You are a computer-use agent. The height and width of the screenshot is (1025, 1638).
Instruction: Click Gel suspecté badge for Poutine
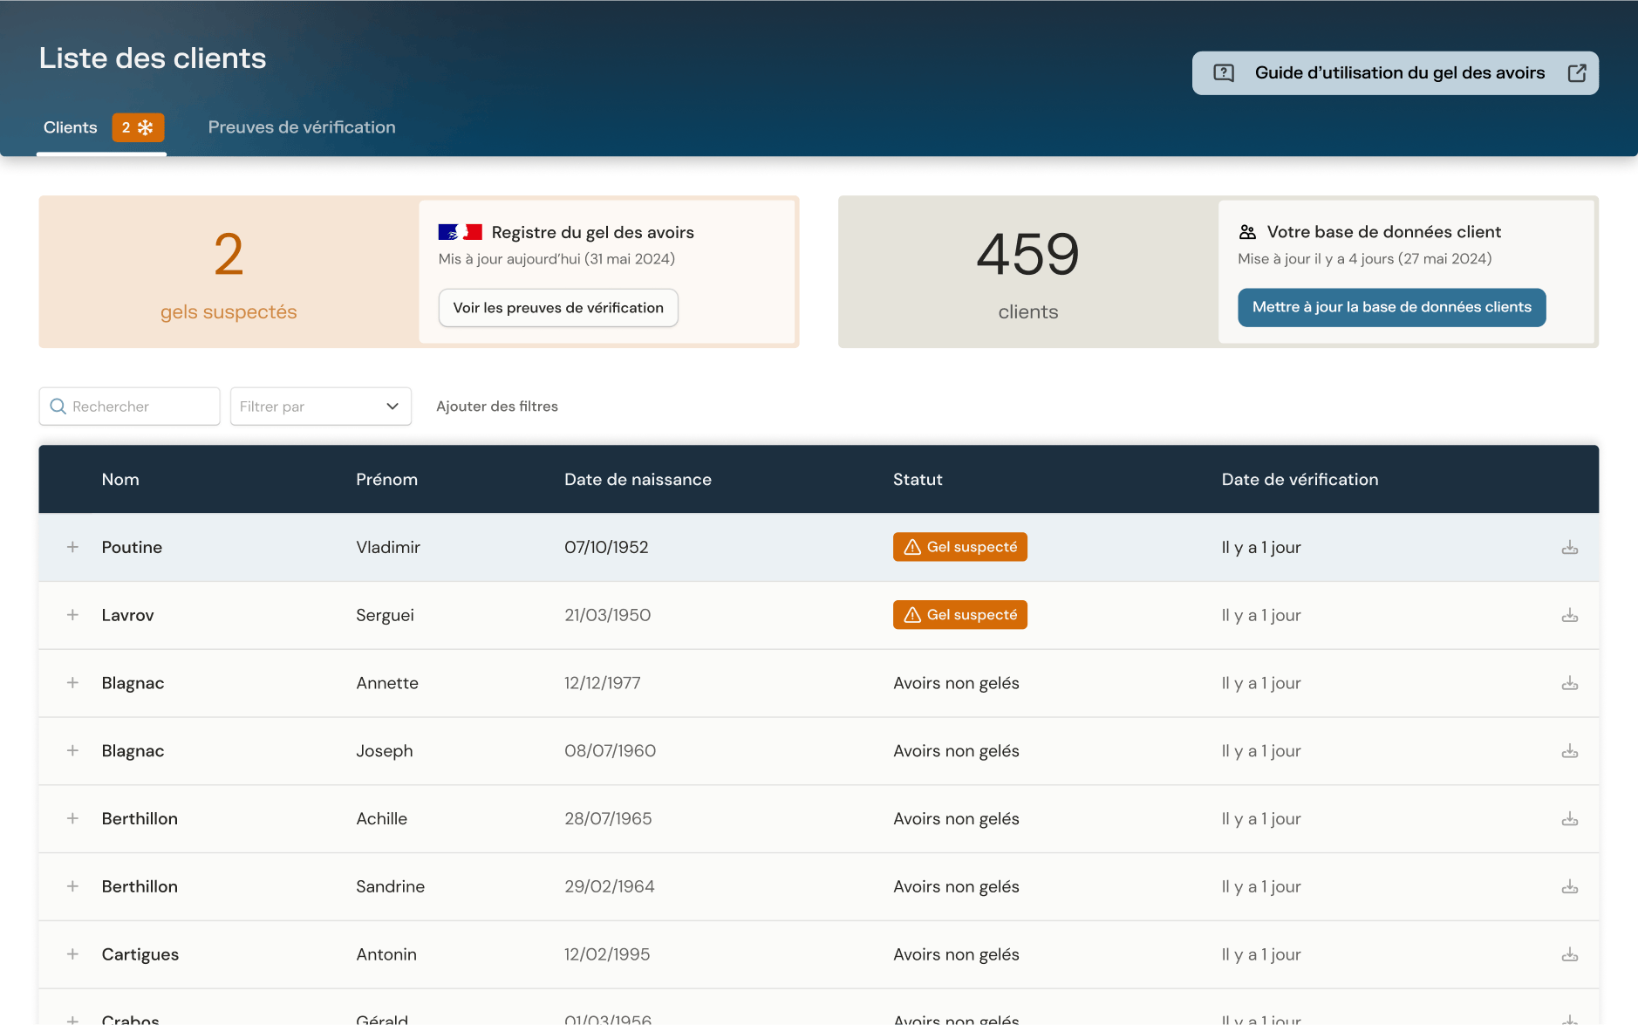tap(959, 547)
